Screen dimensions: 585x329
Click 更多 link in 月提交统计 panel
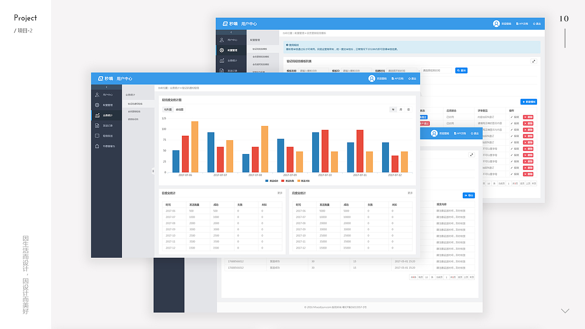click(410, 193)
